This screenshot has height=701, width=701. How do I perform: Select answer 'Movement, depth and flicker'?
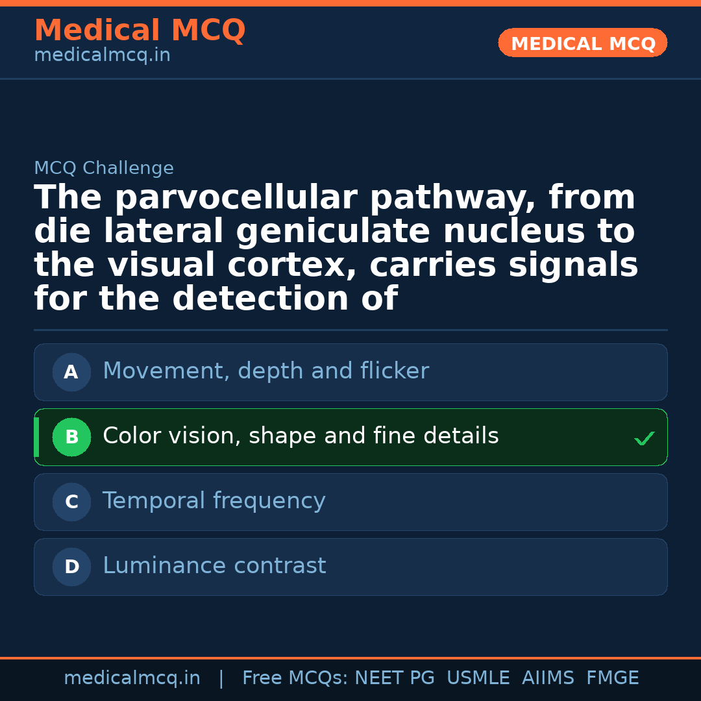[x=265, y=371]
